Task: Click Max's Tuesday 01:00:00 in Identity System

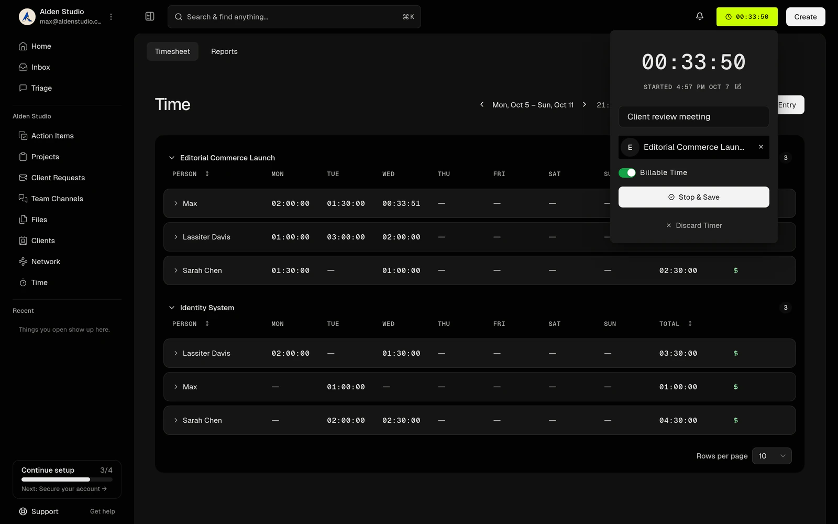Action: [x=346, y=387]
